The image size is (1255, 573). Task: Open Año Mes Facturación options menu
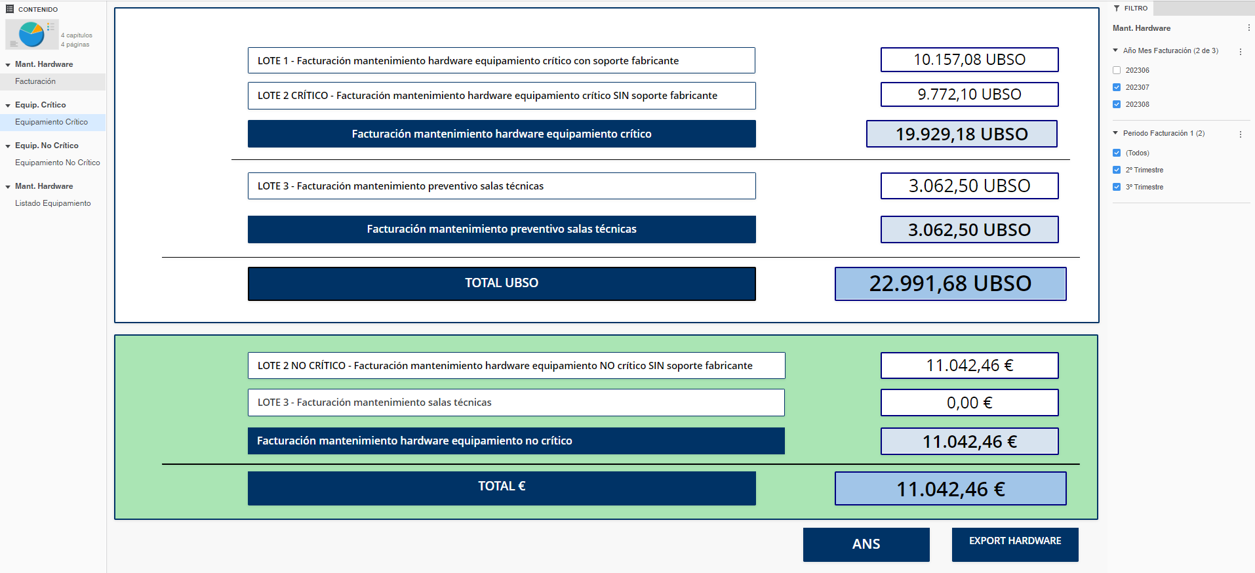1240,51
